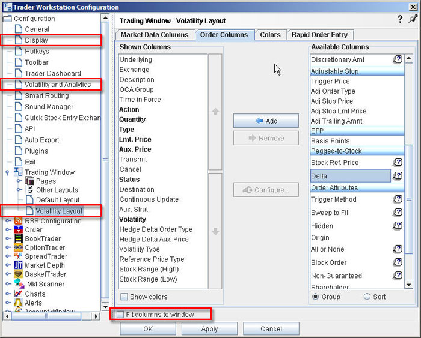Click the BookTrader icon in the tree
The image size is (421, 338).
coord(18,238)
